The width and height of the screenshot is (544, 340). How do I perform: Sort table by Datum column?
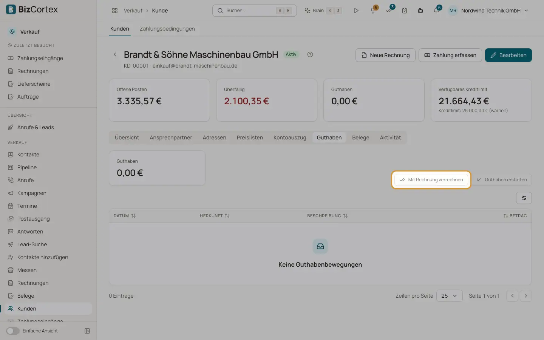(125, 216)
